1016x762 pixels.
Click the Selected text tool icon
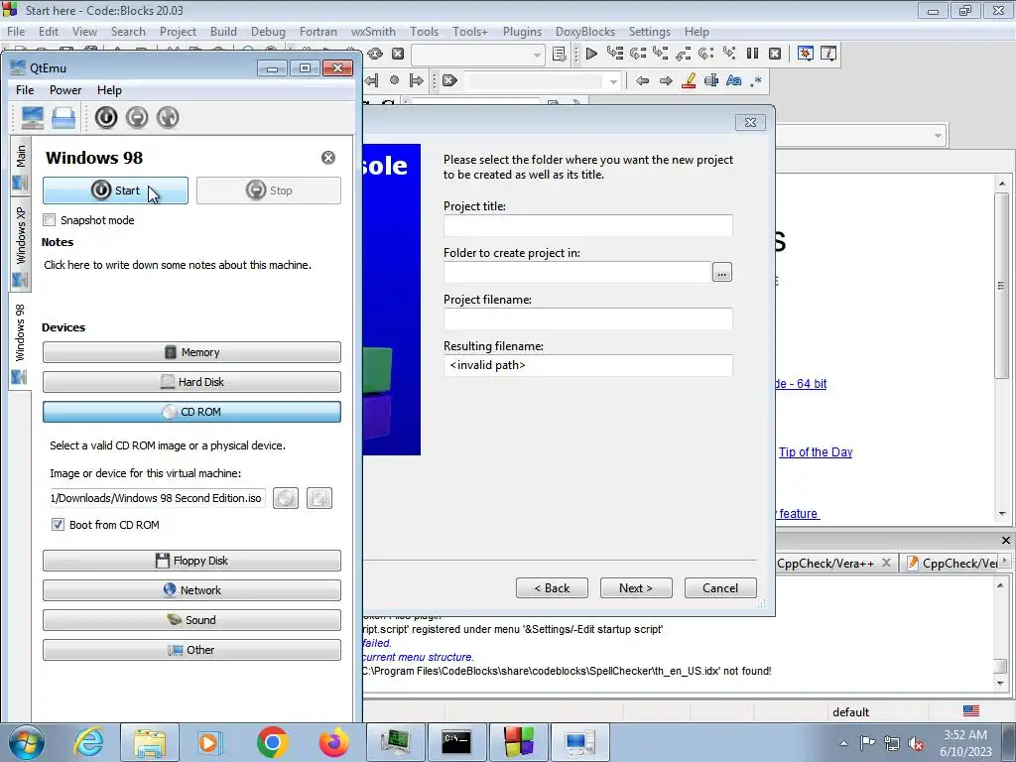point(710,81)
